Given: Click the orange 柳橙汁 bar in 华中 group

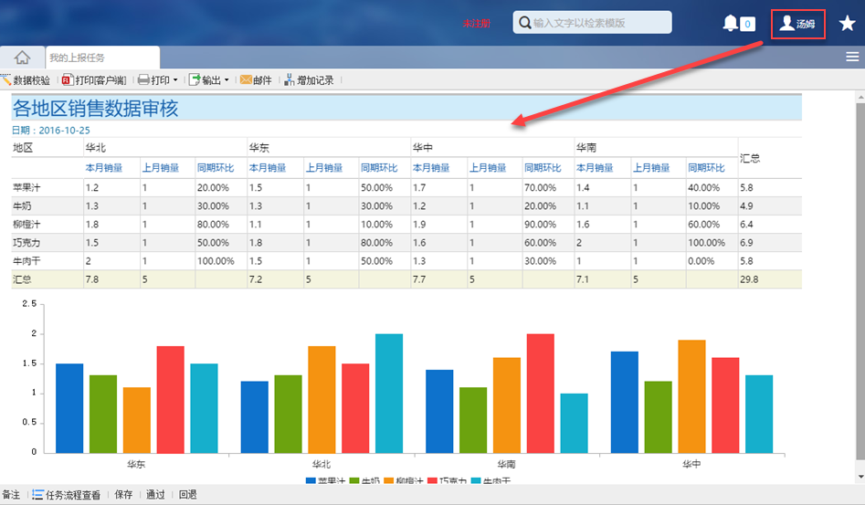Looking at the screenshot, I should 691,396.
